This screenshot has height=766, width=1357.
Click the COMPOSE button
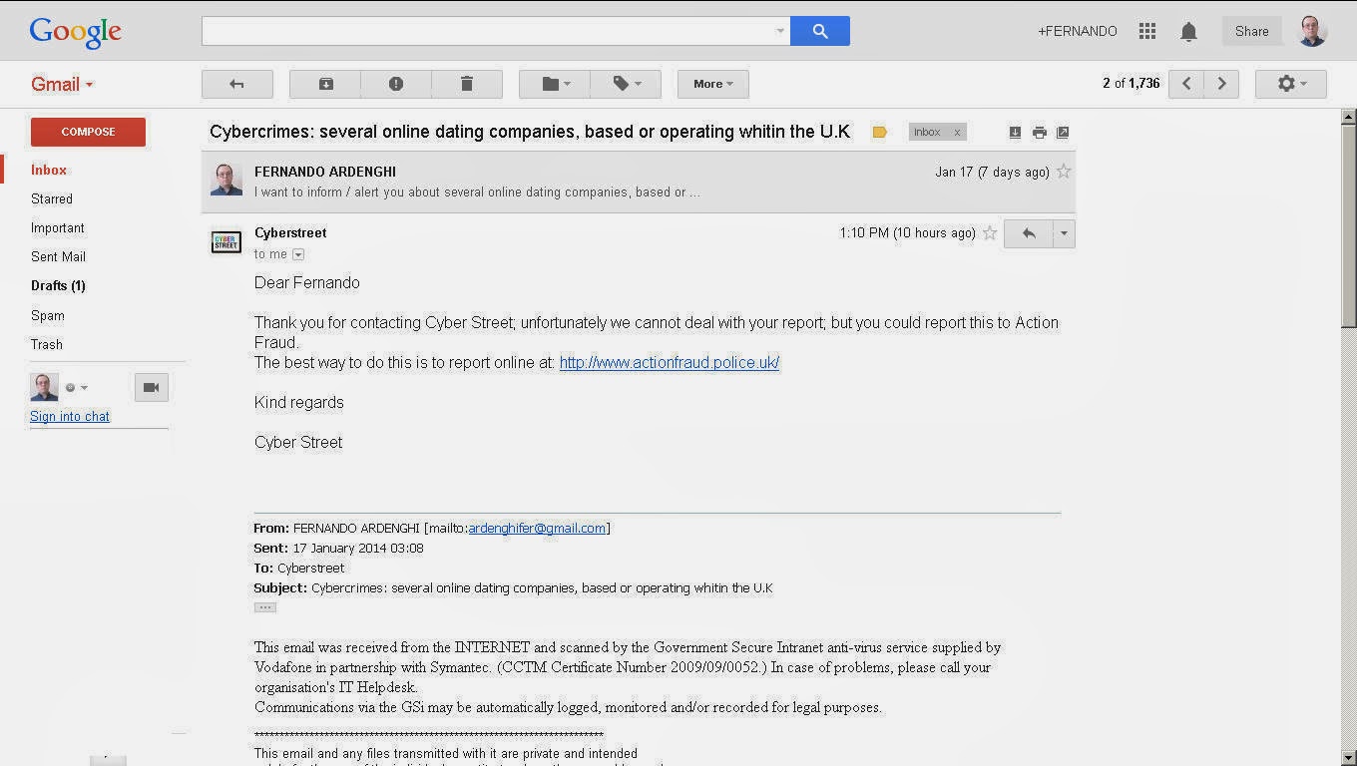(x=88, y=132)
